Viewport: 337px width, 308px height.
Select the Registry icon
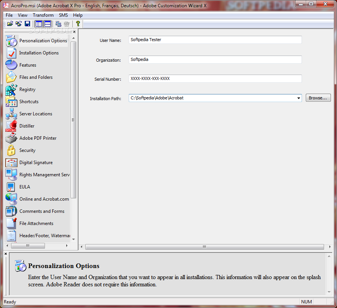(11, 89)
